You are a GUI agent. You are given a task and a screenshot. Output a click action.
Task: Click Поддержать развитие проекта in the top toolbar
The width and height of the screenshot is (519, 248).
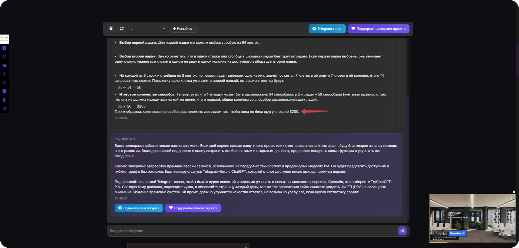(378, 29)
